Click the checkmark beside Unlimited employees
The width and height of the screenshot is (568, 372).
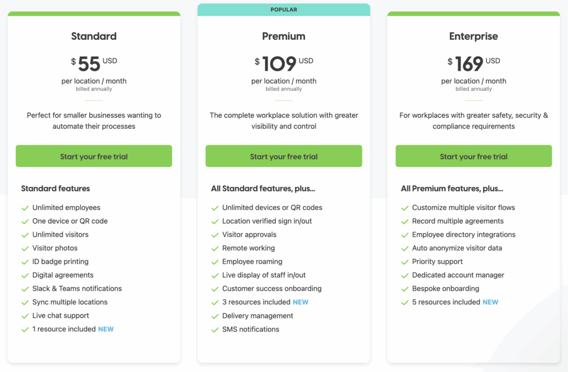(25, 208)
